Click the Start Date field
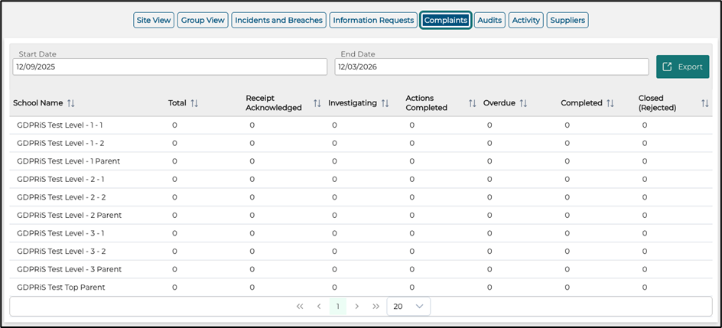This screenshot has width=722, height=328. pos(169,67)
